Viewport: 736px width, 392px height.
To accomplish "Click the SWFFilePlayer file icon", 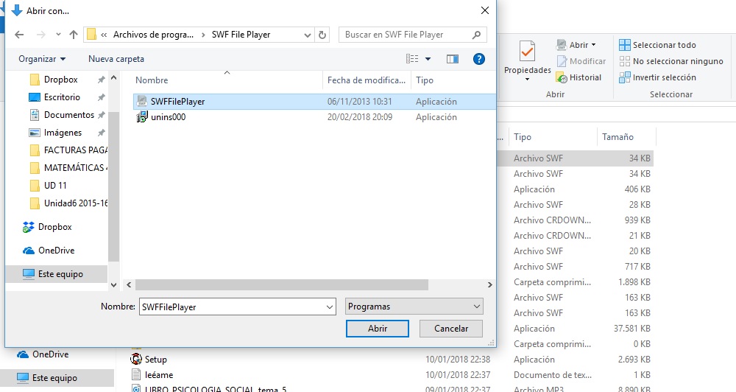I will (x=142, y=102).
